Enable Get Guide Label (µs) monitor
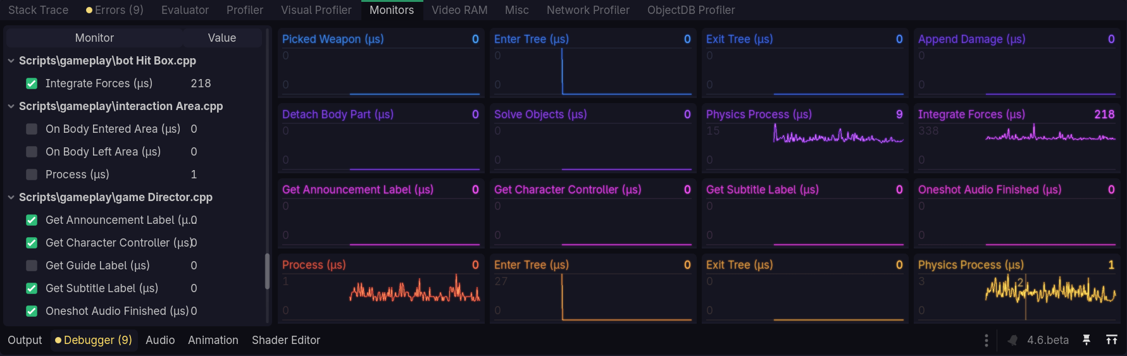The height and width of the screenshot is (356, 1127). pyautogui.click(x=32, y=266)
